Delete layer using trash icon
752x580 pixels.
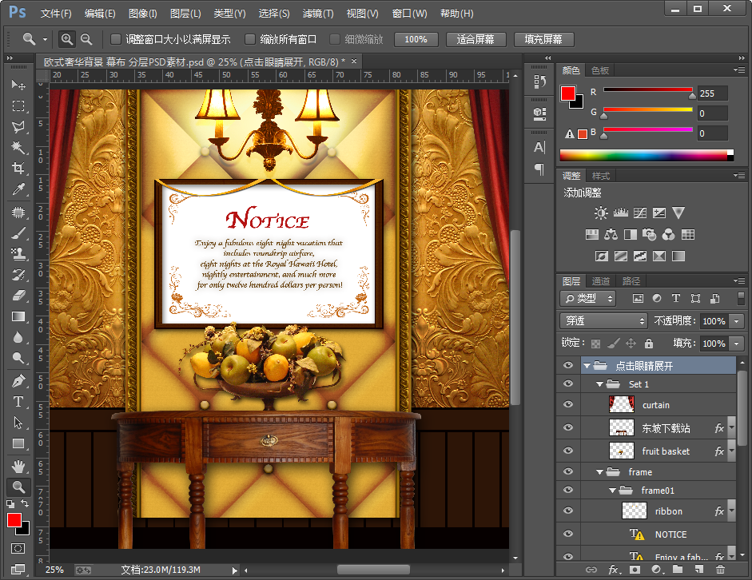coord(720,570)
